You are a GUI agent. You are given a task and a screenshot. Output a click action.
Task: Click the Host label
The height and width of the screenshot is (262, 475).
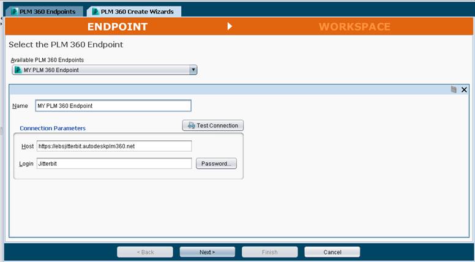(28, 146)
